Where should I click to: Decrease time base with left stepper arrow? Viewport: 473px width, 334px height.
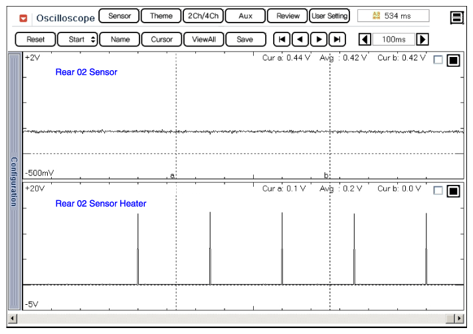(x=365, y=39)
